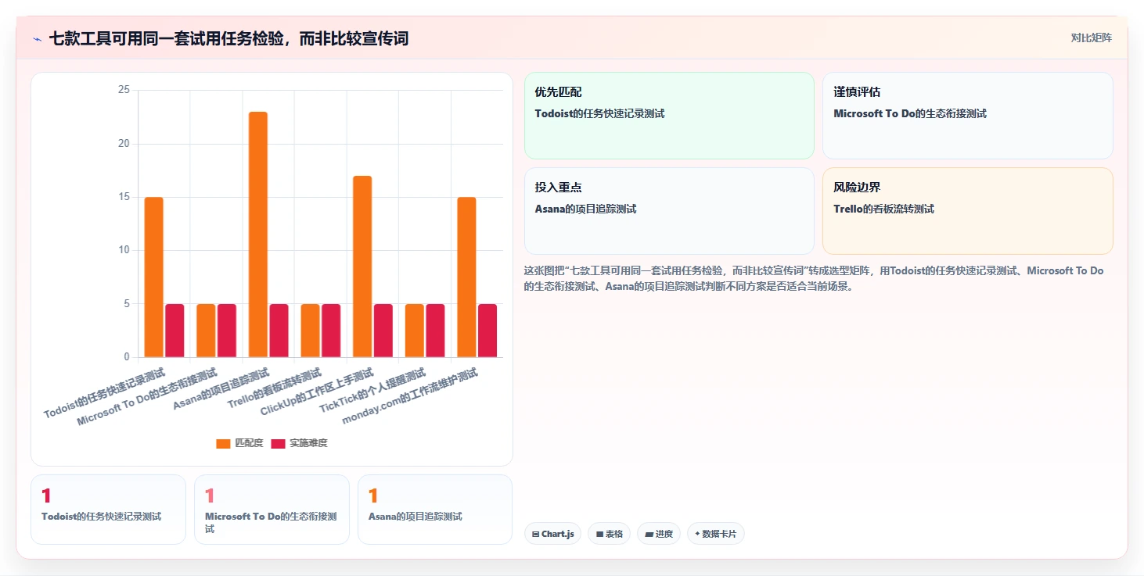Click y-axis value 25
The image size is (1144, 576).
124,90
